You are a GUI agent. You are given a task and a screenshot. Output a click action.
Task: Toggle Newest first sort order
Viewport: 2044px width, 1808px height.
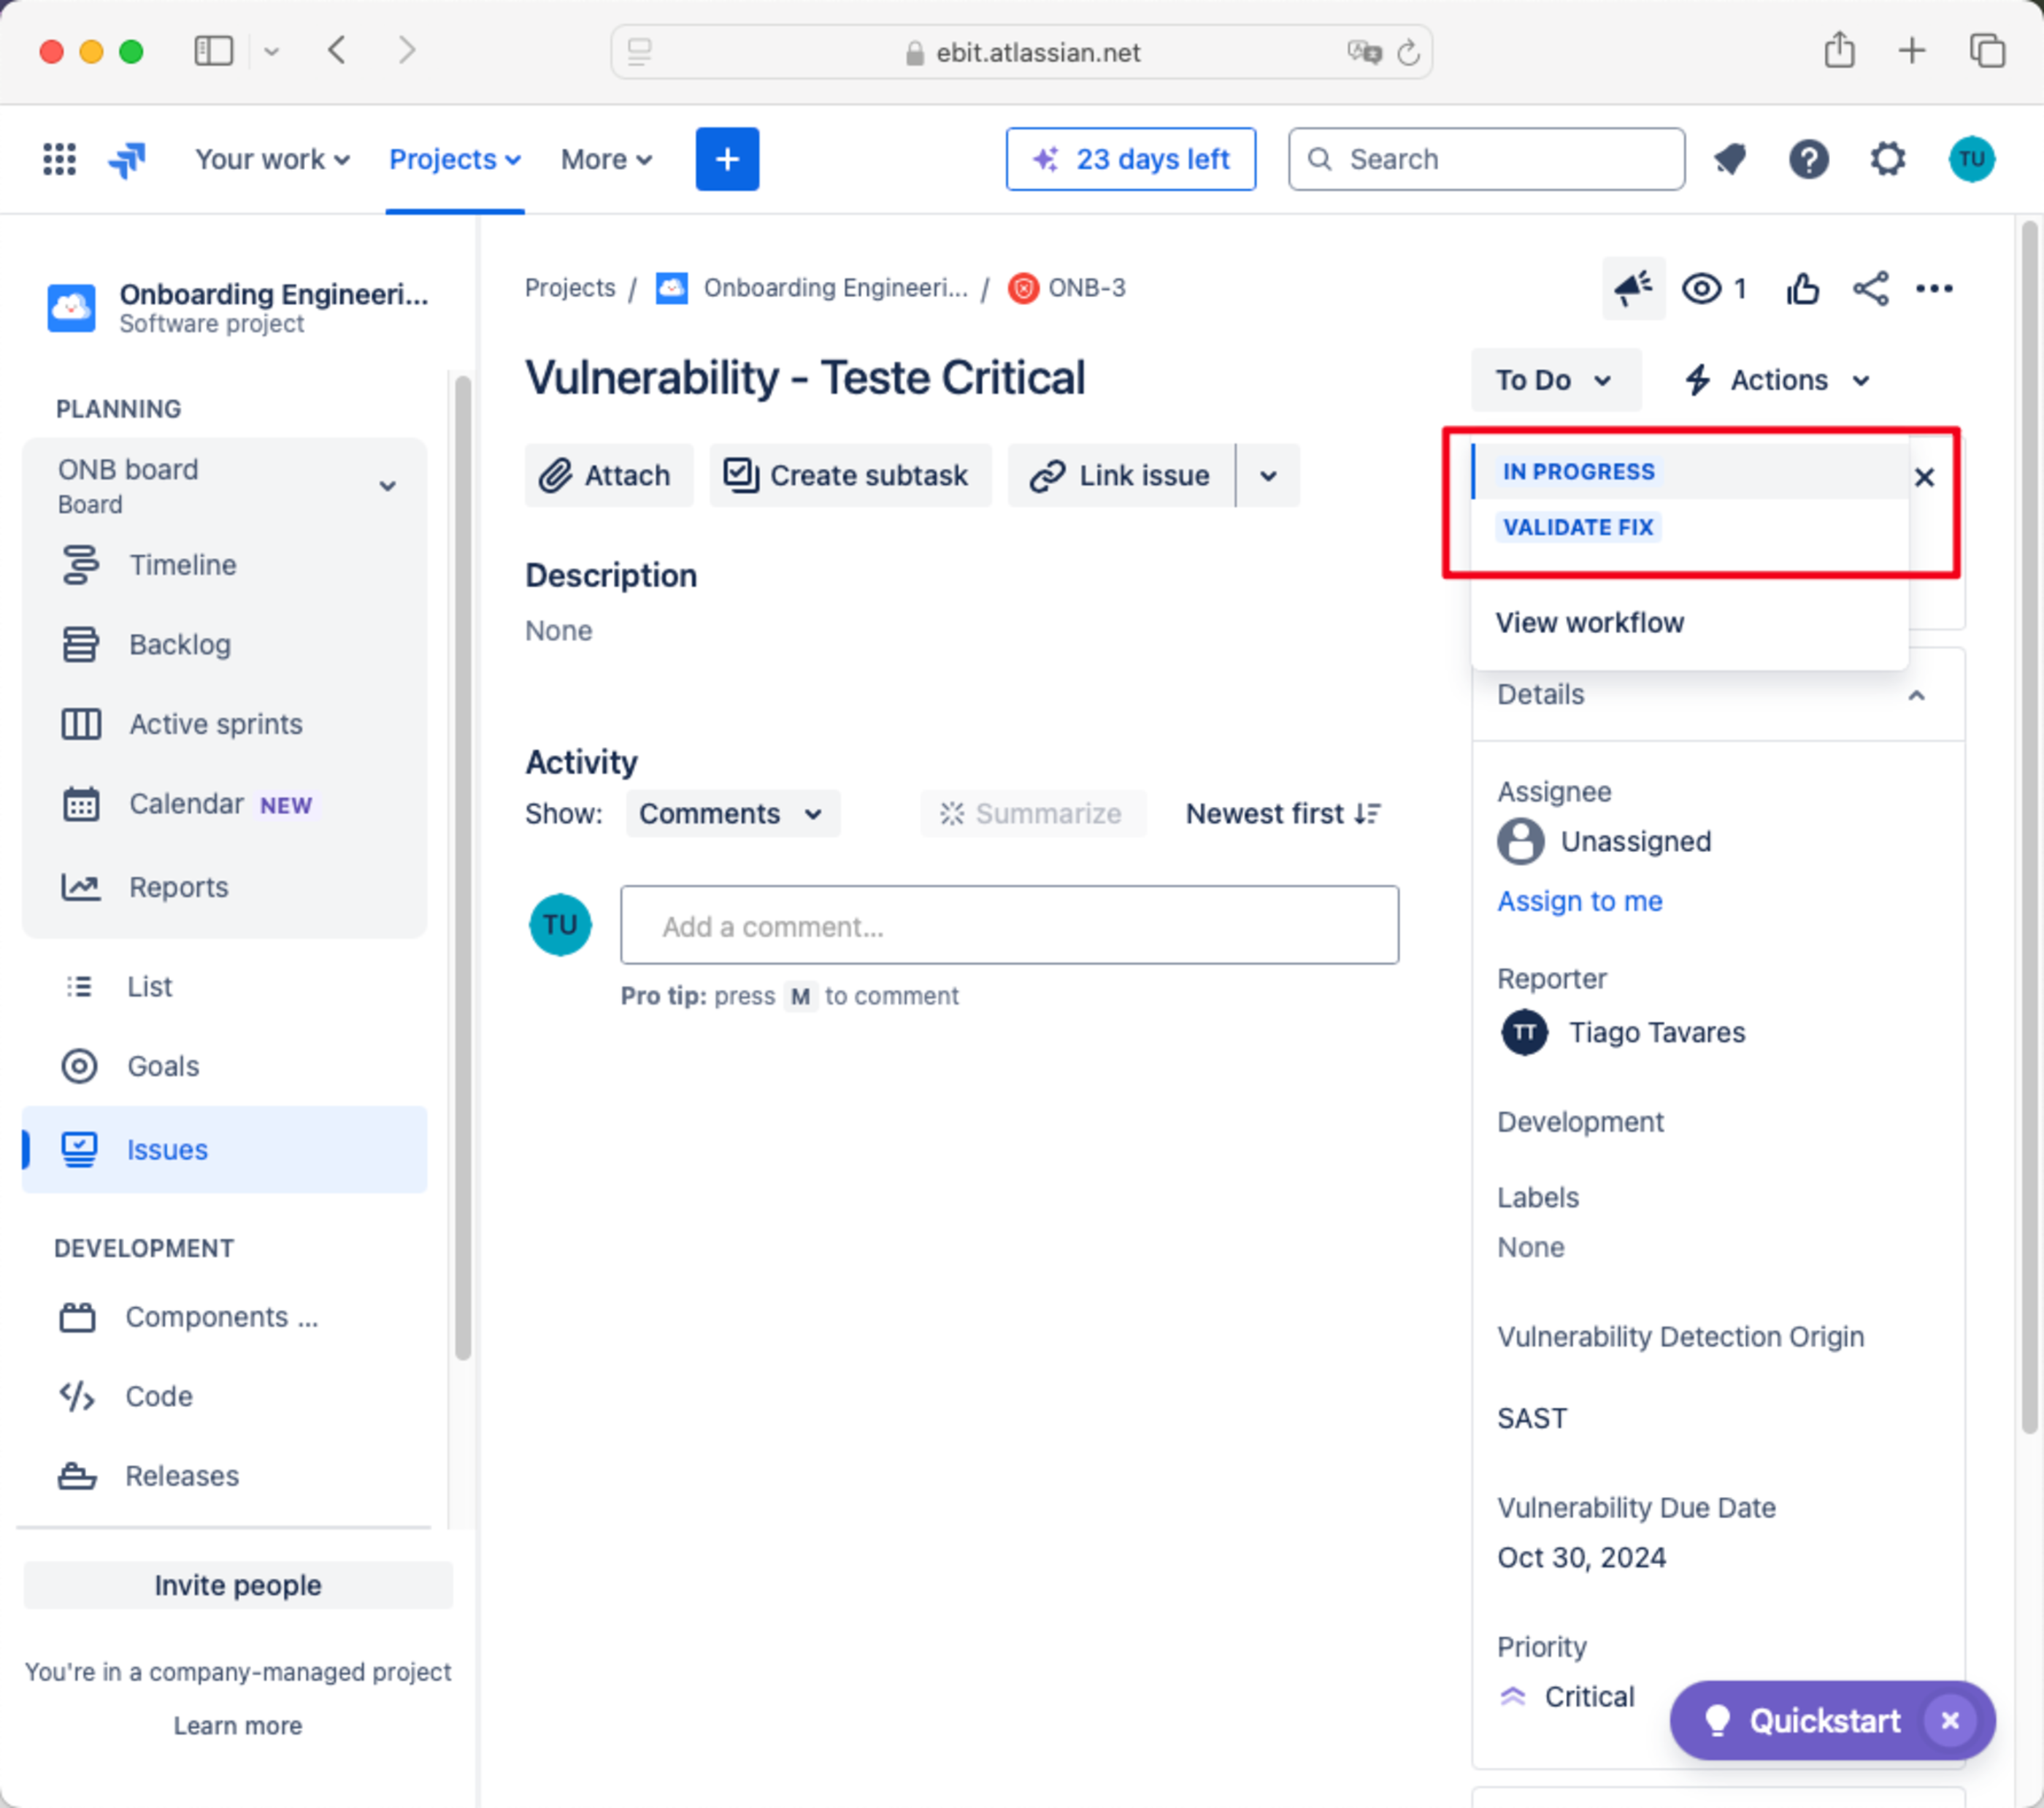(1283, 814)
